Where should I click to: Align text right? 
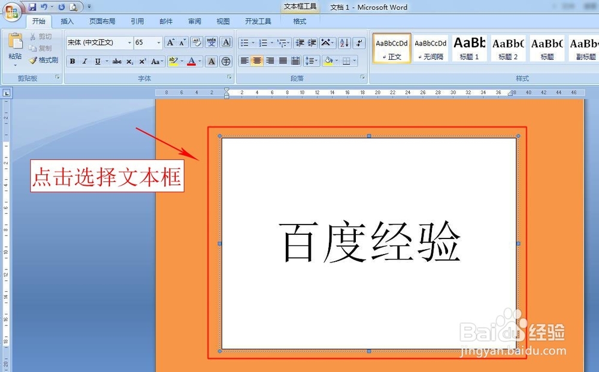point(270,61)
